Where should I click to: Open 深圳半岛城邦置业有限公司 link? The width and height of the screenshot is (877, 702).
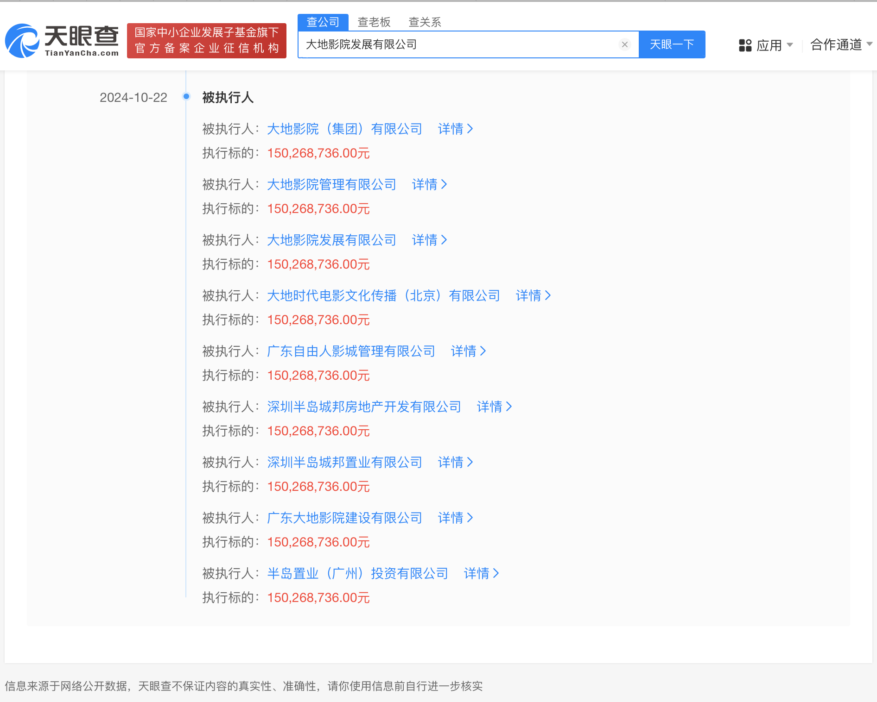pos(344,462)
